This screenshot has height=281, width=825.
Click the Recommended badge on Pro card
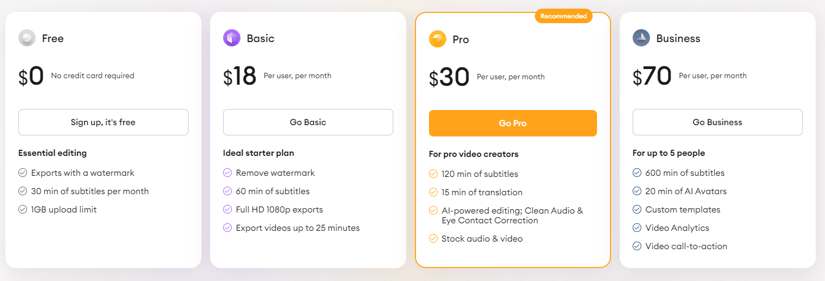564,16
